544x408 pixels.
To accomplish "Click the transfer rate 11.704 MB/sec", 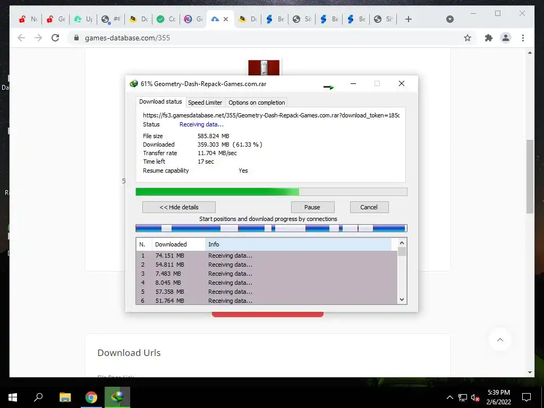I will pyautogui.click(x=217, y=153).
